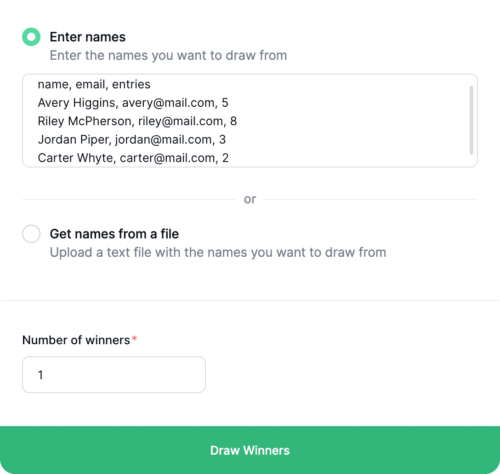Click the Enter names heading label

[87, 37]
